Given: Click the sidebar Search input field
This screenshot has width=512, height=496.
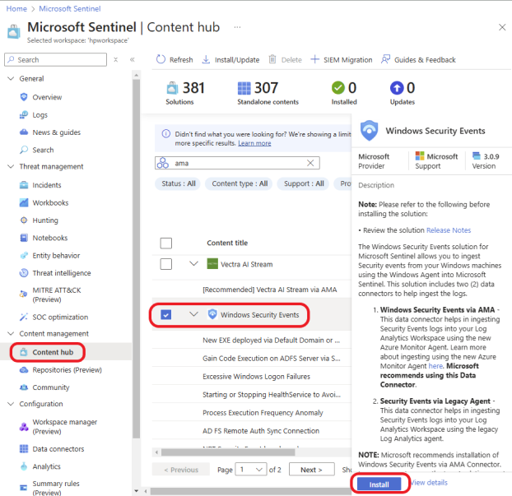Looking at the screenshot, I should (55, 59).
